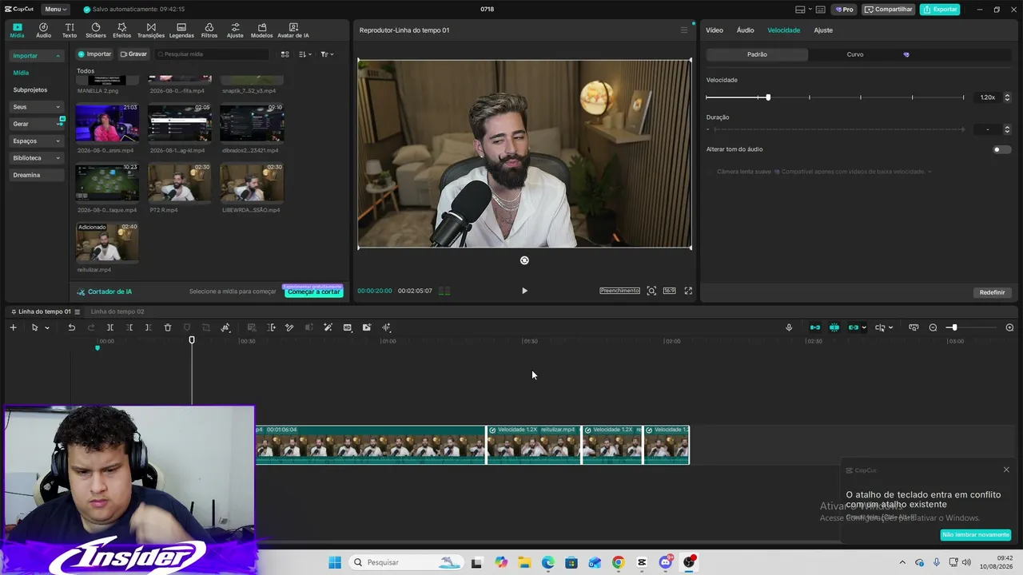Click the Gravar button
The height and width of the screenshot is (575, 1023).
[133, 54]
